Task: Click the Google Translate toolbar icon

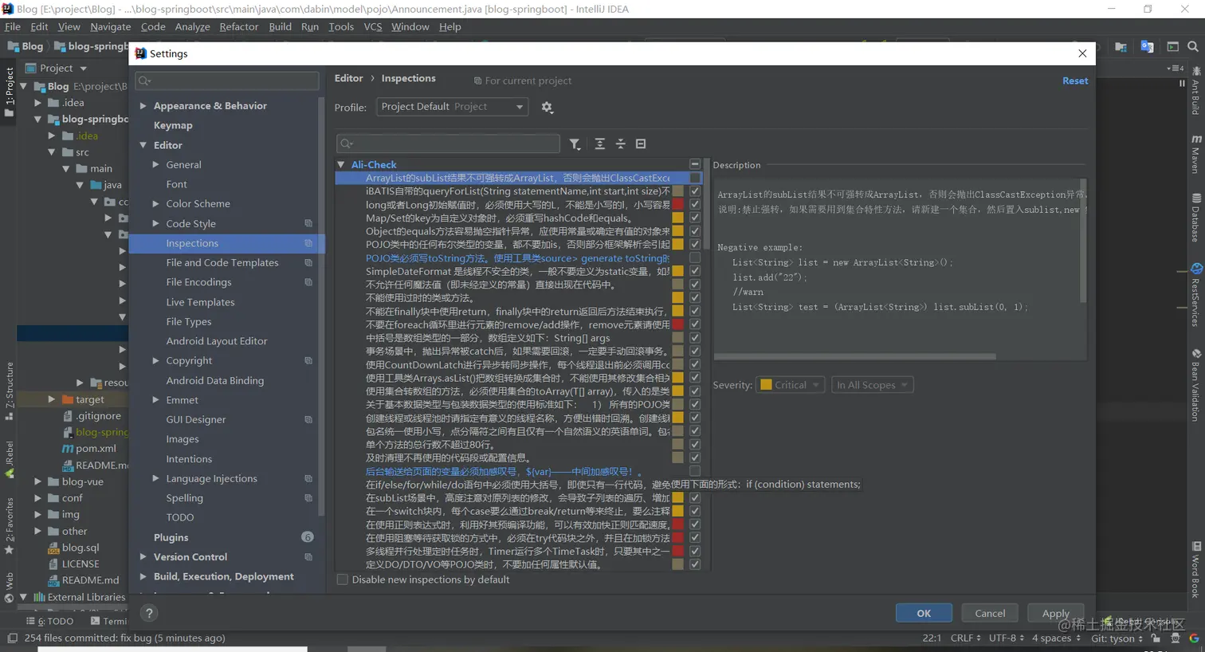Action: coord(1147,46)
